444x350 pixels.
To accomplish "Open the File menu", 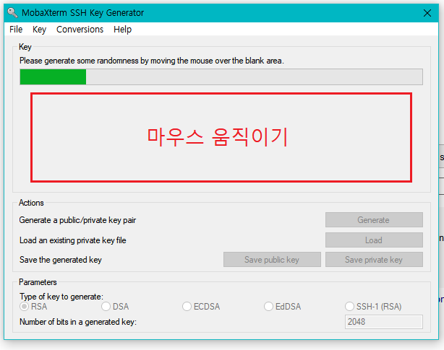I will click(16, 30).
